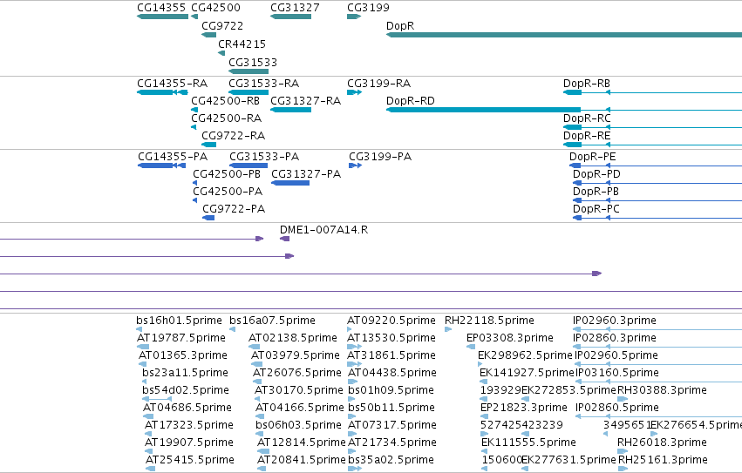Click the CG42500 gene label

pyautogui.click(x=215, y=8)
